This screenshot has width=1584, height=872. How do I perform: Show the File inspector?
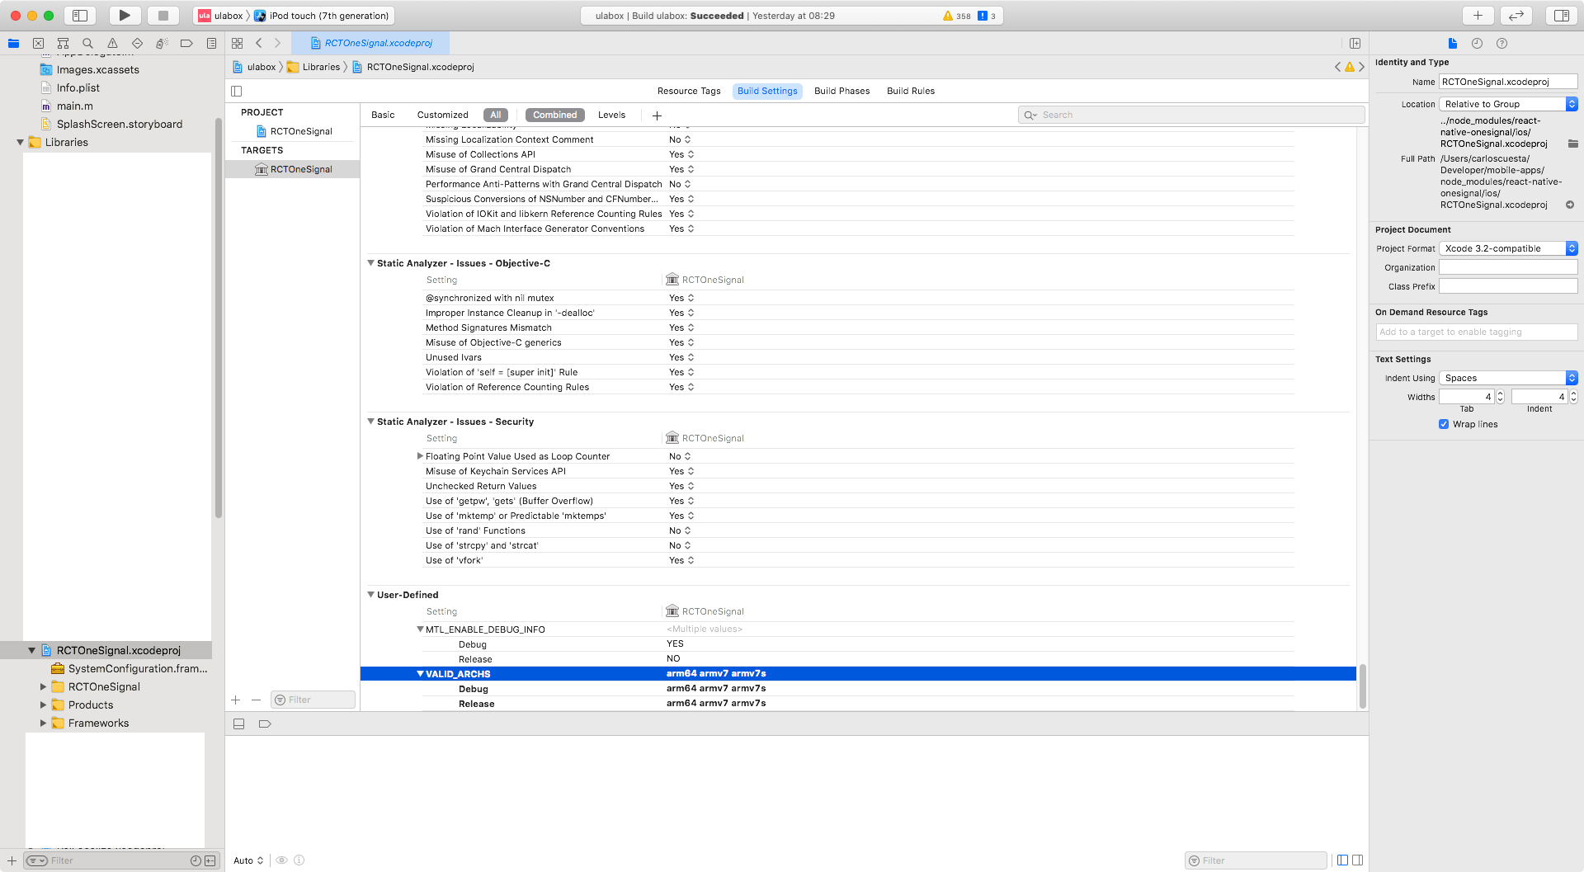1453,43
